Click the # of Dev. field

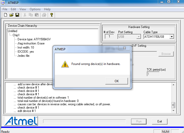click(109, 36)
